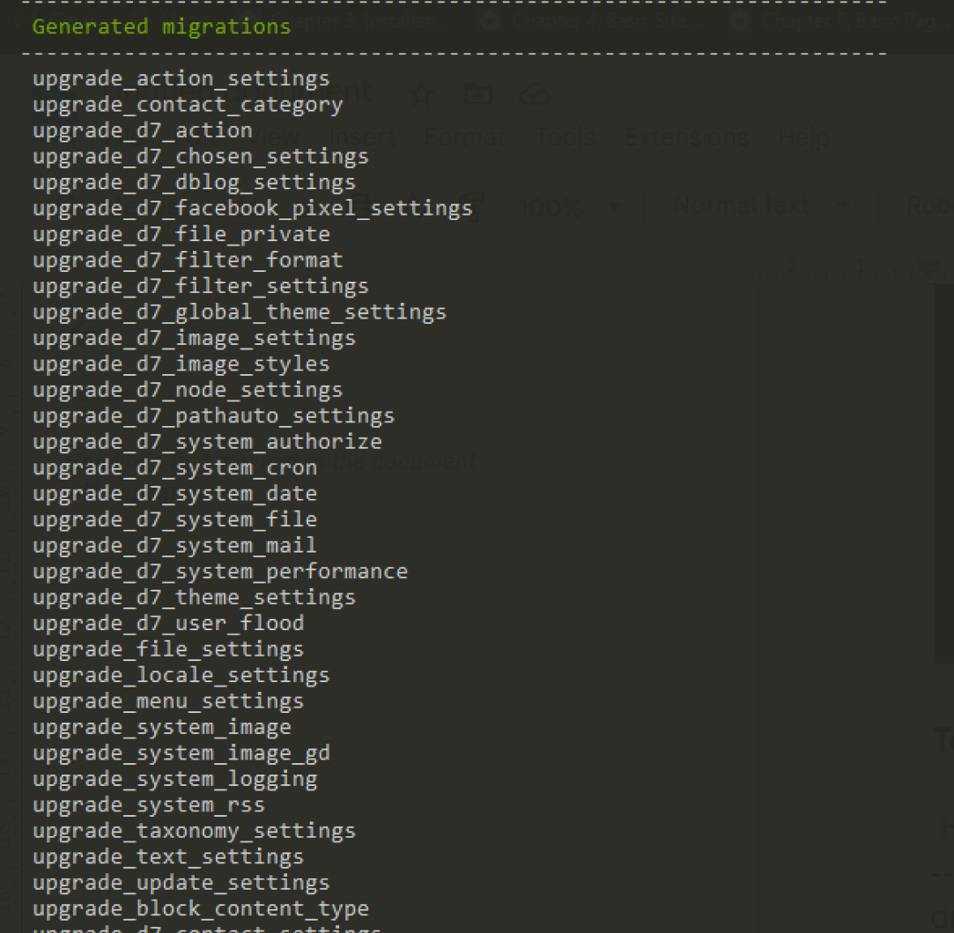
Task: Star the document with the star icon
Action: tap(421, 95)
